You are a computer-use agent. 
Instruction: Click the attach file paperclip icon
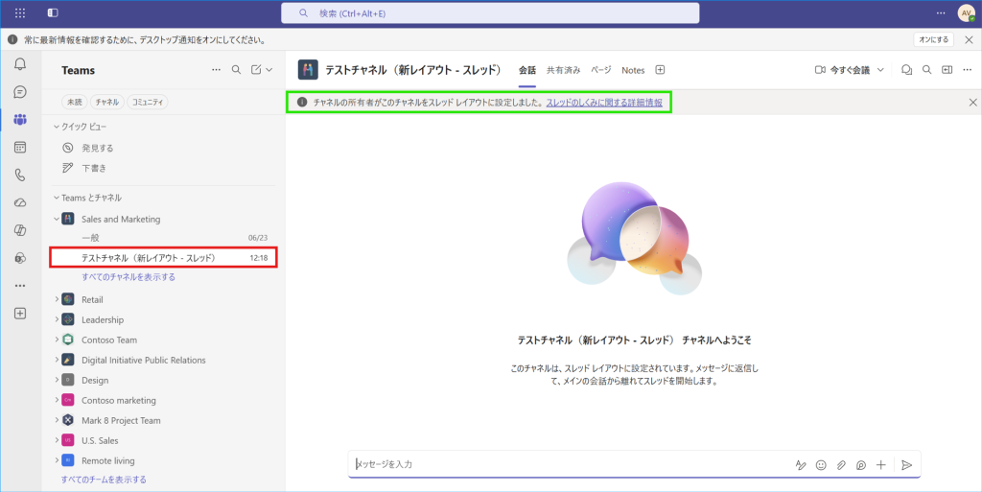[841, 465]
